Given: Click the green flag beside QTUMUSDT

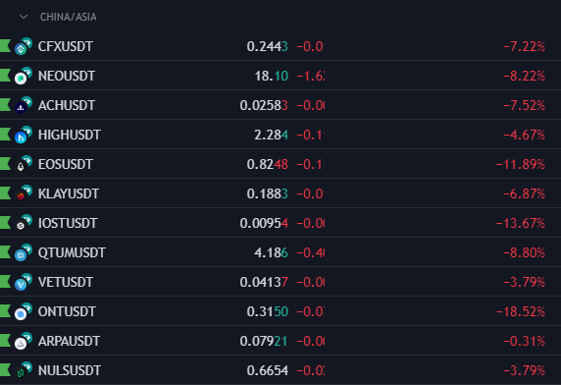Looking at the screenshot, I should pos(5,252).
